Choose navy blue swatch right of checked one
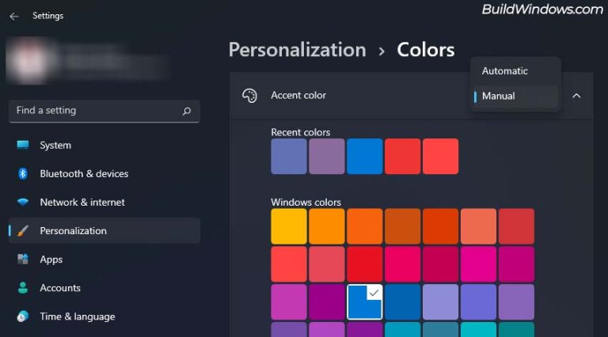 [x=402, y=302]
